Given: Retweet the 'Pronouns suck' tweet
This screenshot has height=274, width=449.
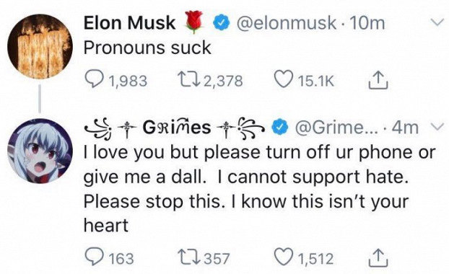Looking at the screenshot, I should click(188, 80).
